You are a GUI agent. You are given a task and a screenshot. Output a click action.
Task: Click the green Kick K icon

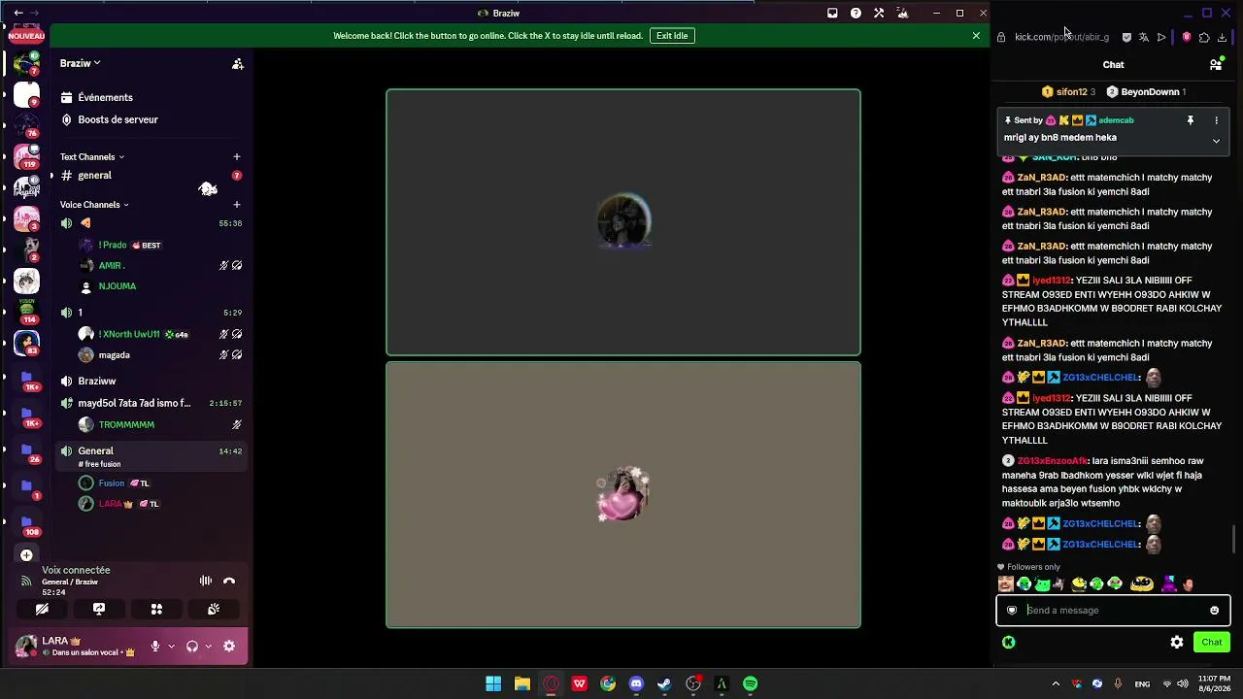1009,642
